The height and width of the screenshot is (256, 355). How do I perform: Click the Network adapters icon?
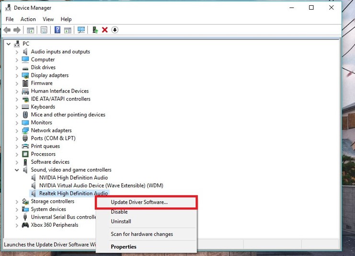coord(25,131)
